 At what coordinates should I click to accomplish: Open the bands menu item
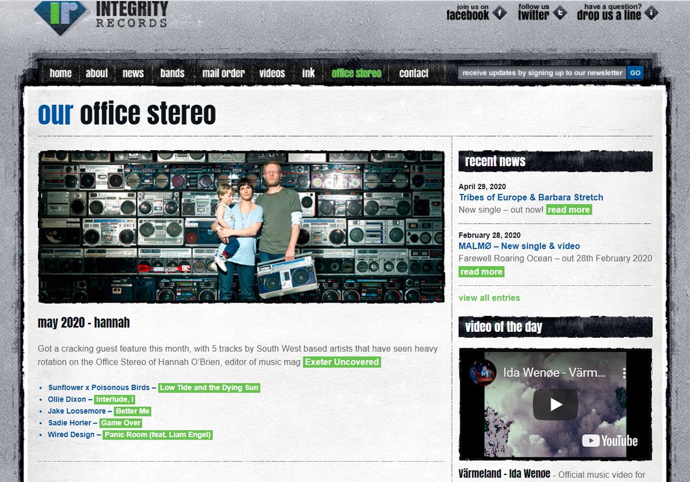(x=172, y=73)
